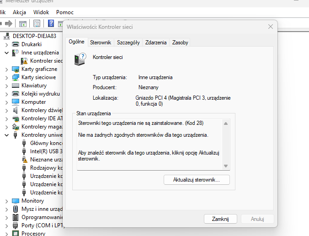The width and height of the screenshot is (309, 236).
Task: Switch to the Sterownik tab
Action: pos(101,43)
